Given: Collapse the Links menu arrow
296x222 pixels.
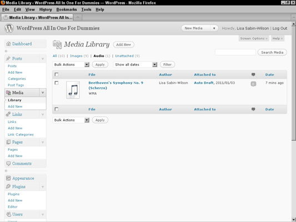Looking at the screenshot, I should pyautogui.click(x=43, y=114).
